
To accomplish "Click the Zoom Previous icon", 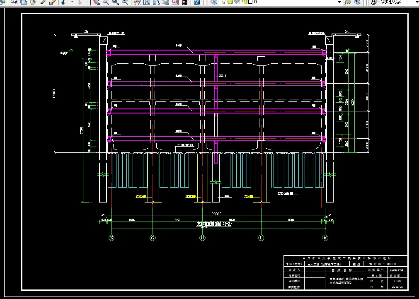I will [x=125, y=2].
